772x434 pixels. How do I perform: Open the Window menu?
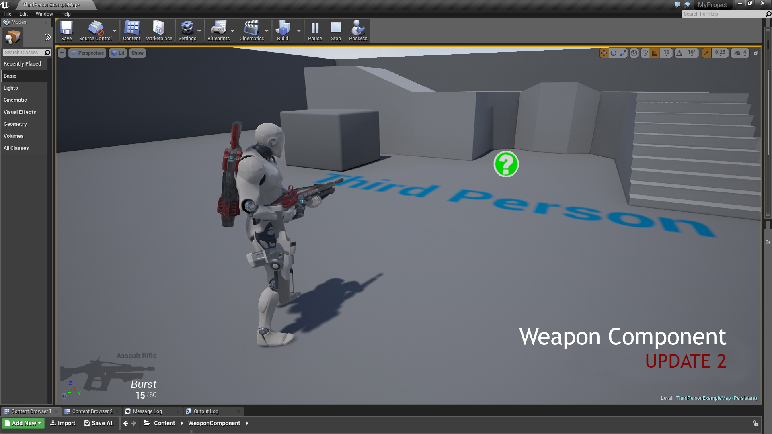click(44, 14)
